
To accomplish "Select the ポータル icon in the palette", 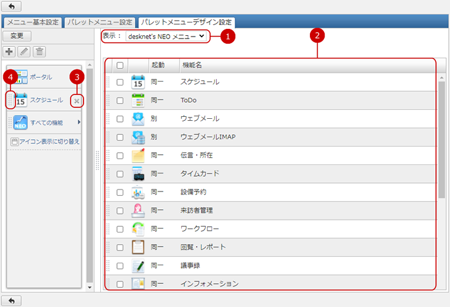I will (x=21, y=77).
